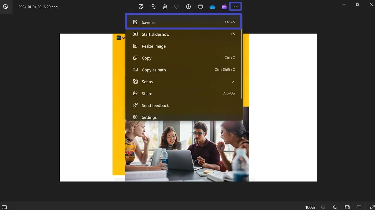The image size is (375, 210).
Task: Zoom in with the magnifier plus icon
Action: point(335,207)
